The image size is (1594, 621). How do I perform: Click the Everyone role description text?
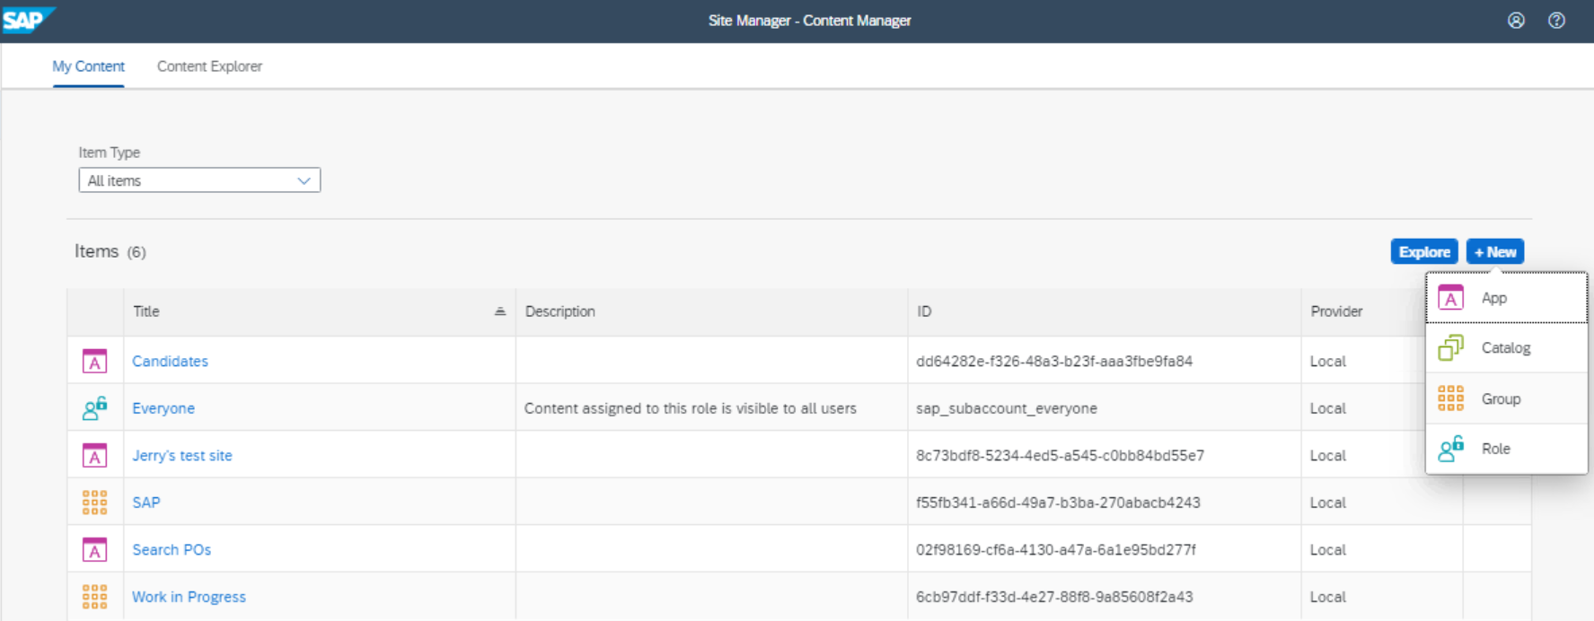click(x=691, y=408)
